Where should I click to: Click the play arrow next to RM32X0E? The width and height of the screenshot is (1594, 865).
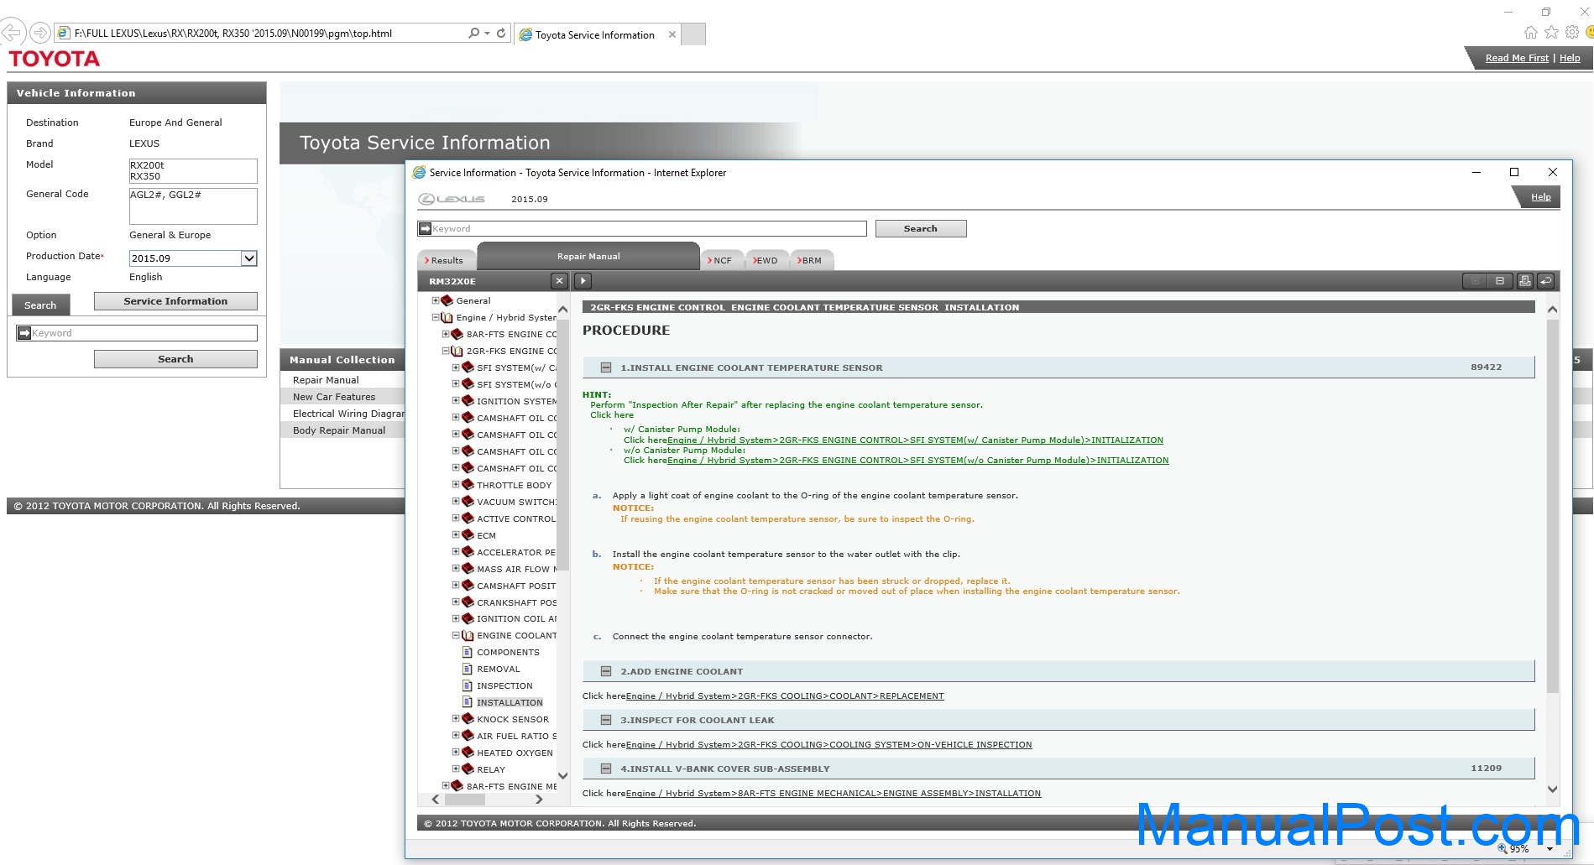pos(583,281)
